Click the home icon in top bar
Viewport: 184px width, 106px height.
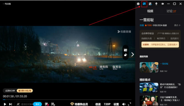[138, 4]
